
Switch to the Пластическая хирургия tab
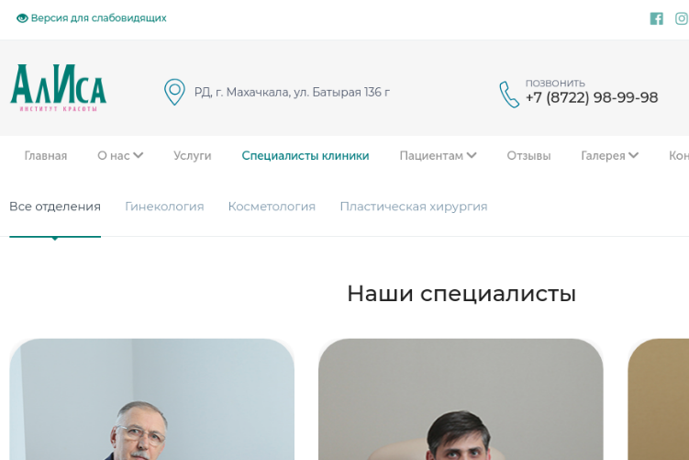pos(414,207)
